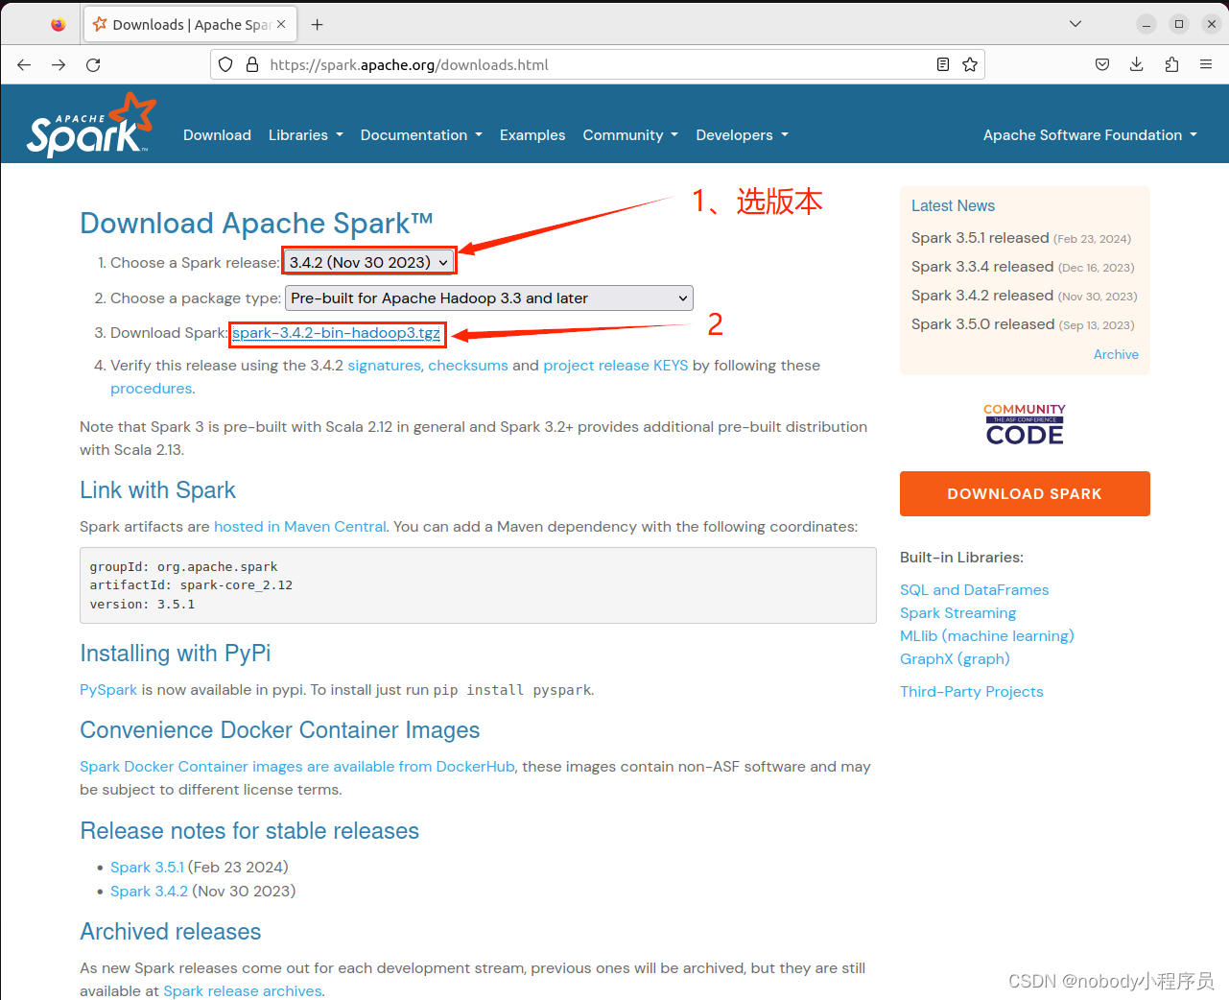This screenshot has height=1000, width=1229.
Task: Open Latest News heading link
Action: 953,205
